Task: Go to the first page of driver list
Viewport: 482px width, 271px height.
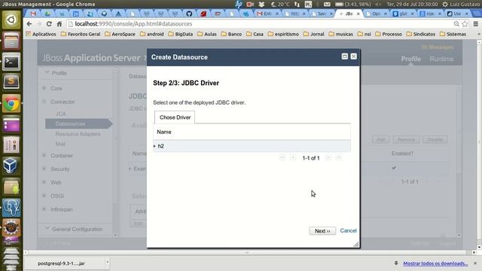Action: tap(282, 157)
